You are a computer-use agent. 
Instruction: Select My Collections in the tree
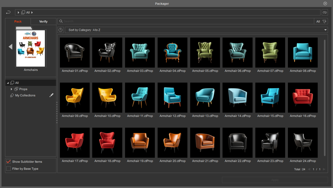pyautogui.click(x=25, y=95)
